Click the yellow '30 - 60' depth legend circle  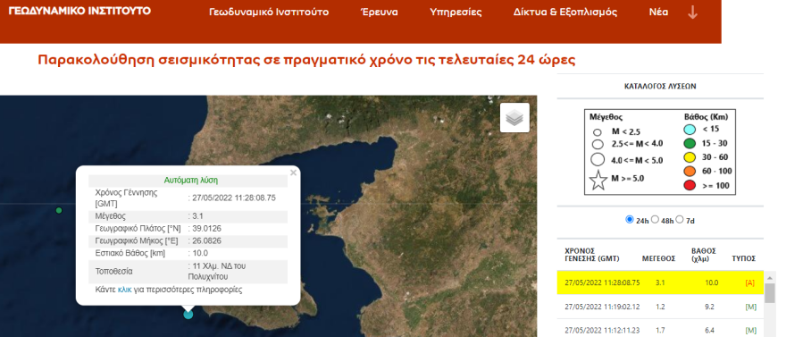(690, 158)
